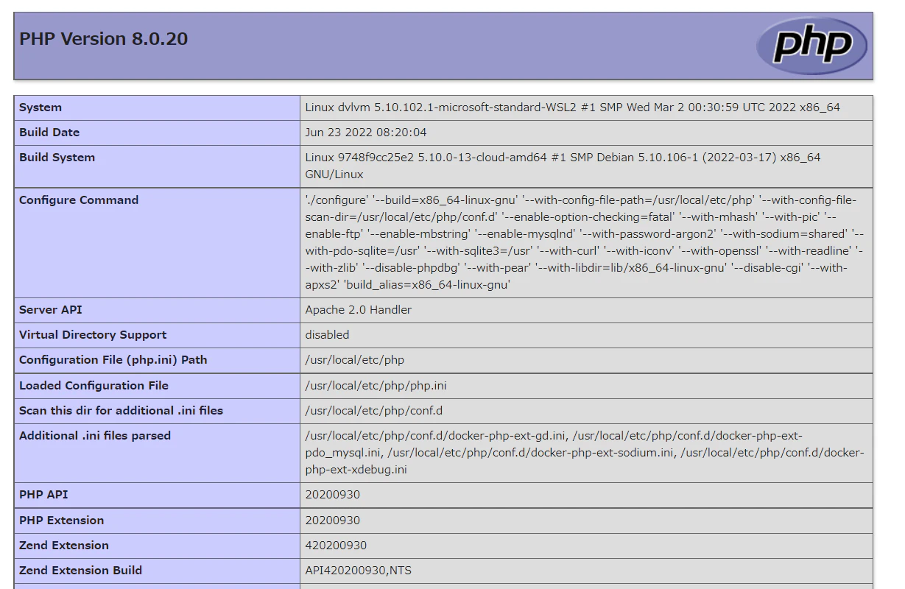Select the Linux dvlvm system value

(x=572, y=107)
